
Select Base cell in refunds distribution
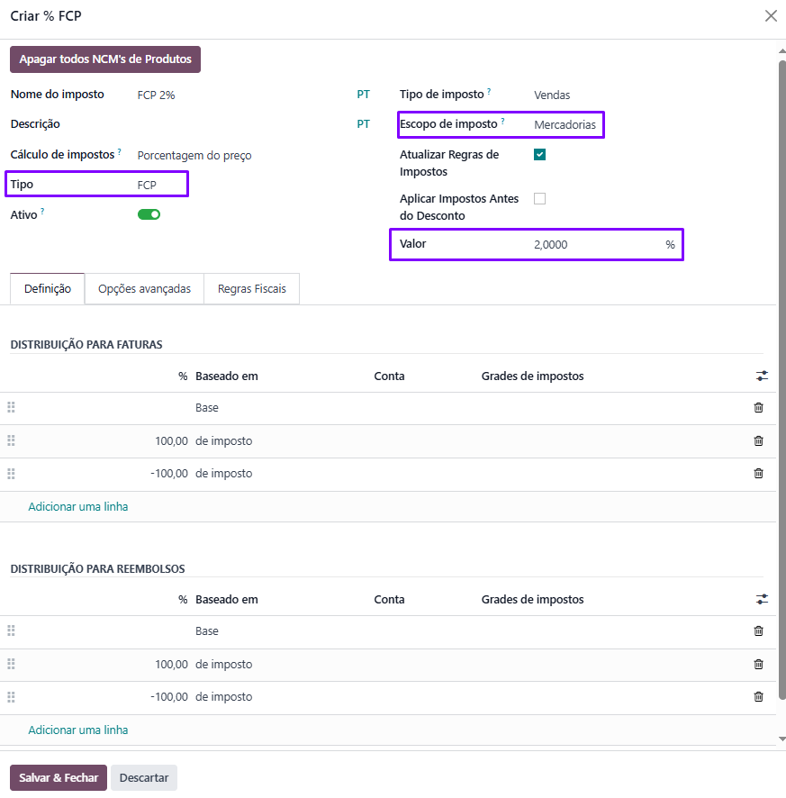coord(206,631)
